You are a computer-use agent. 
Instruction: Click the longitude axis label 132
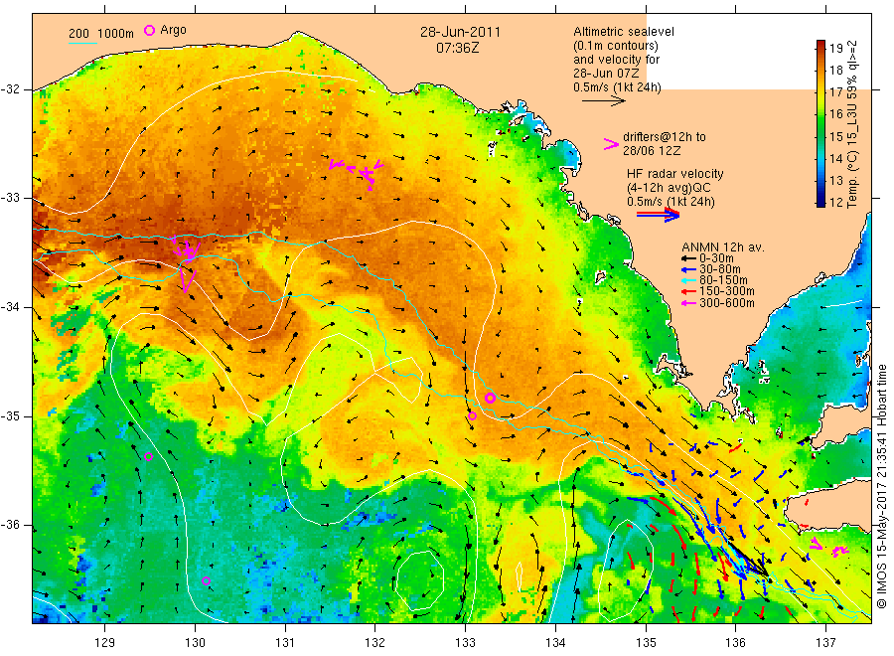click(x=375, y=643)
